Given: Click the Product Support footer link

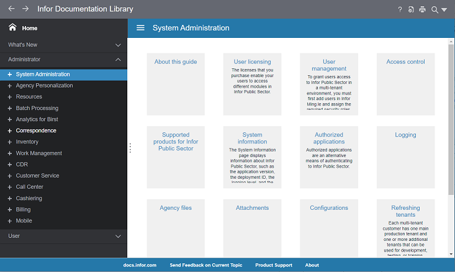Looking at the screenshot, I should 273,265.
